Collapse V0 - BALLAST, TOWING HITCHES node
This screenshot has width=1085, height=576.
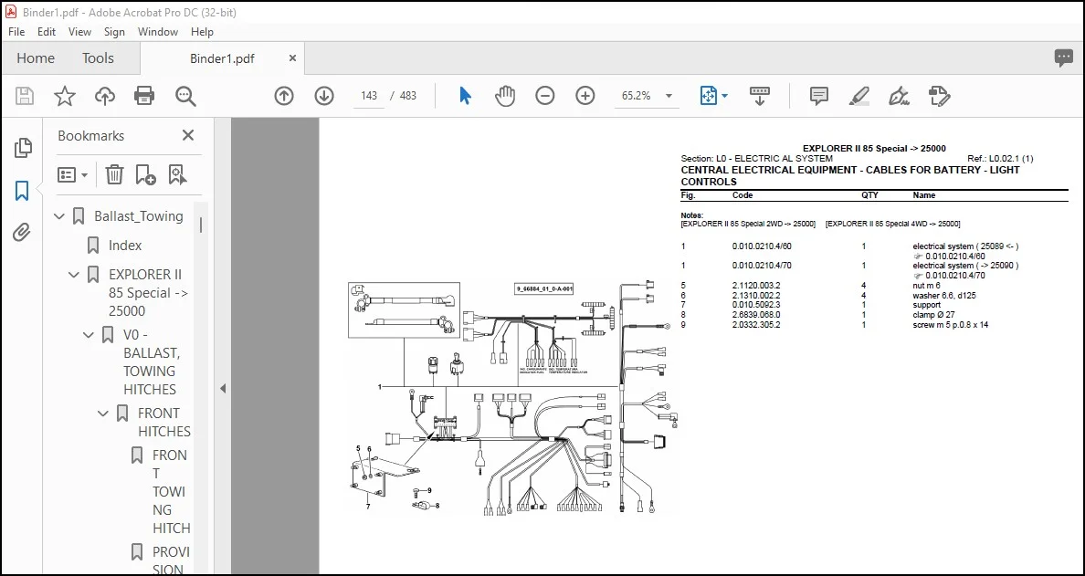[89, 335]
